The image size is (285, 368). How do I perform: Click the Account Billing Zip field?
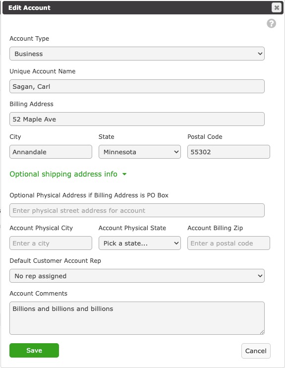tap(228, 243)
